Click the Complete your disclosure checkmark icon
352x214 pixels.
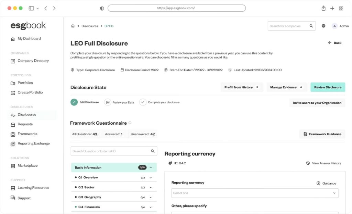(x=143, y=102)
